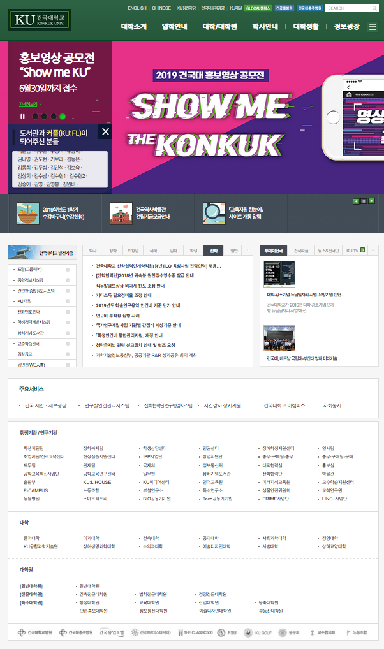Viewport: 384px width, 649px height.
Task: Open the 건국대학교 발전기금 banner
Action: [42, 252]
